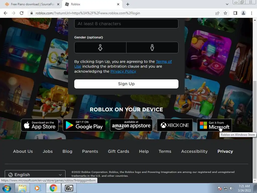The height and width of the screenshot is (193, 257).
Task: Open Windows Media Player from taskbar
Action: [37, 188]
